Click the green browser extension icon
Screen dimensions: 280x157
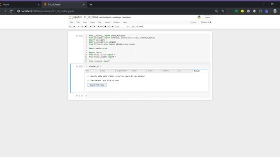click(x=236, y=11)
